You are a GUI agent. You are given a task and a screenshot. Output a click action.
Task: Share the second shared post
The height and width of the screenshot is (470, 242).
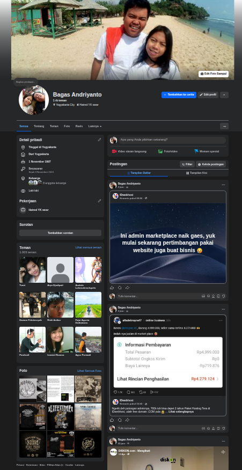click(x=128, y=420)
